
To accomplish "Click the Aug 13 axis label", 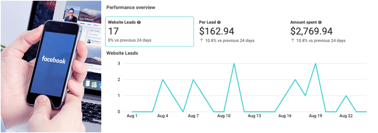I will point(254,116).
